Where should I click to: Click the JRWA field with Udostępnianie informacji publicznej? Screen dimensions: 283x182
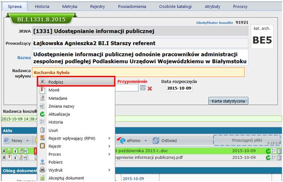pos(140,31)
